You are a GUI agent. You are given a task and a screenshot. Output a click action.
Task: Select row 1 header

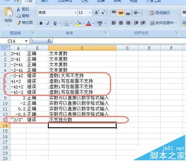pos(5,54)
